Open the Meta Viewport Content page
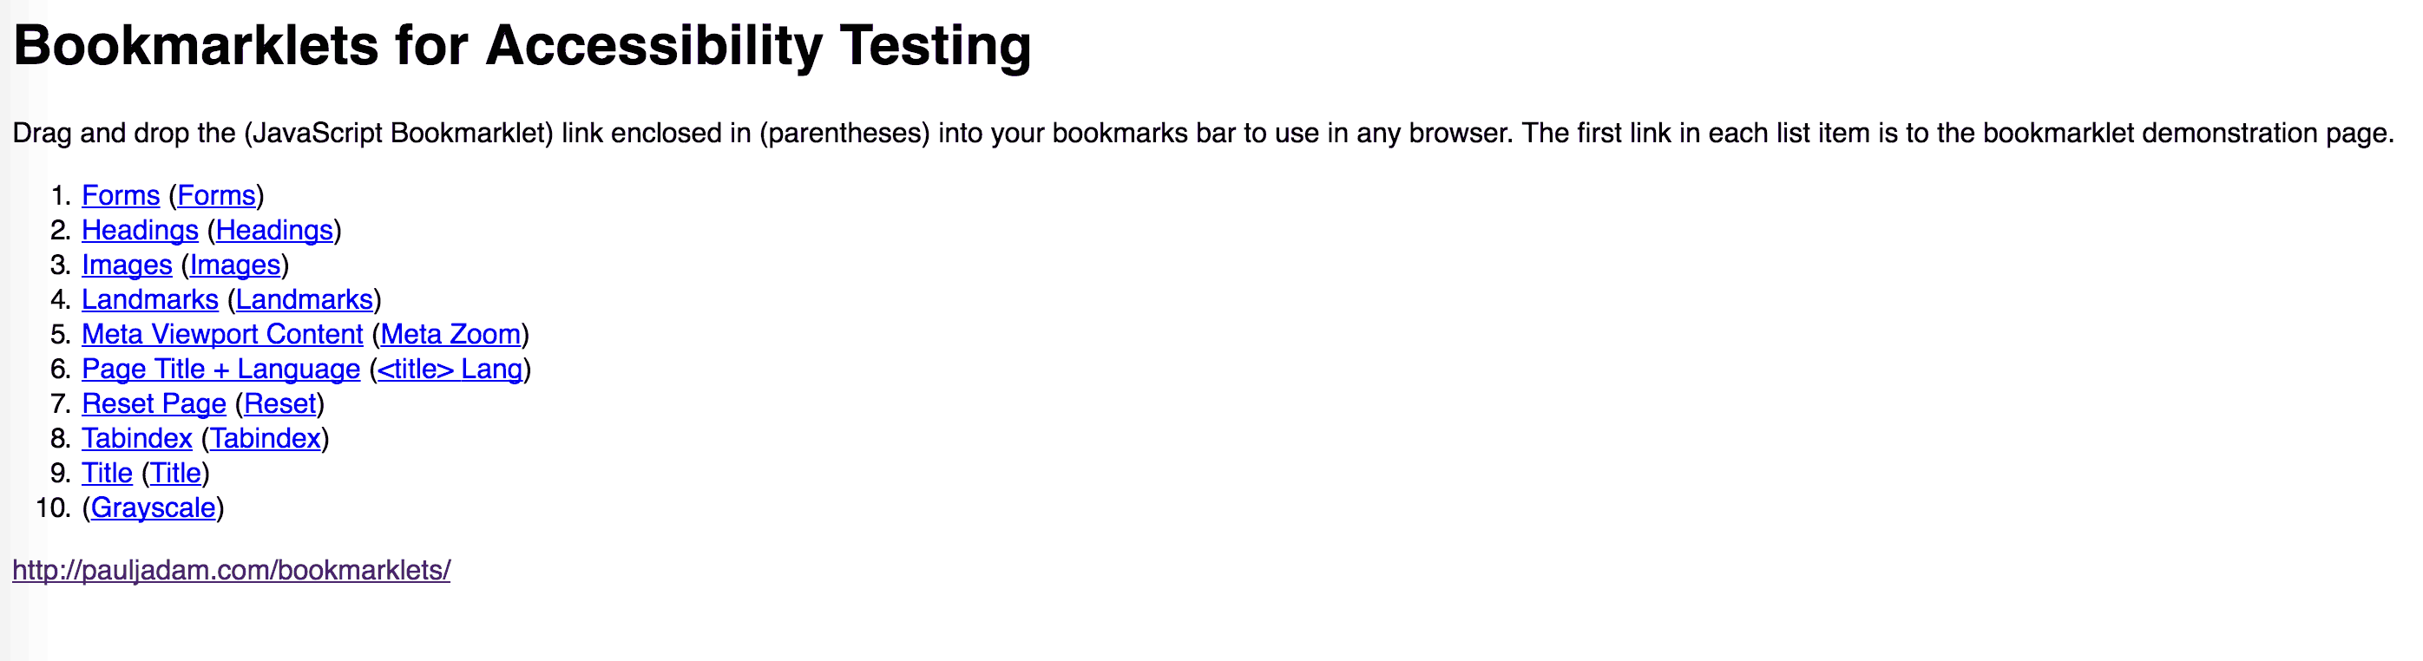Viewport: 2423px width, 661px height. click(x=223, y=335)
